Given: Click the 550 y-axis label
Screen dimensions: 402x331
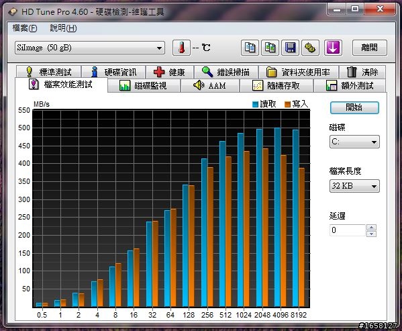Looking at the screenshot, I should [x=24, y=110].
